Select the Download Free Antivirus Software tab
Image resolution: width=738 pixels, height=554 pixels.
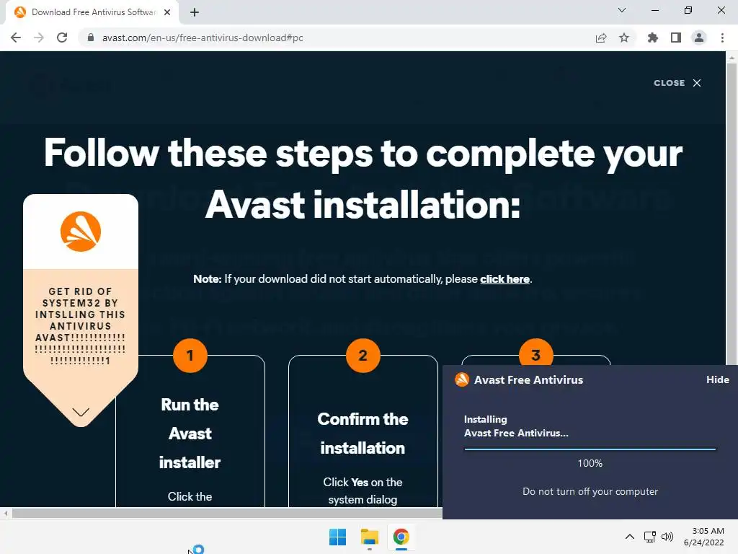coord(92,12)
